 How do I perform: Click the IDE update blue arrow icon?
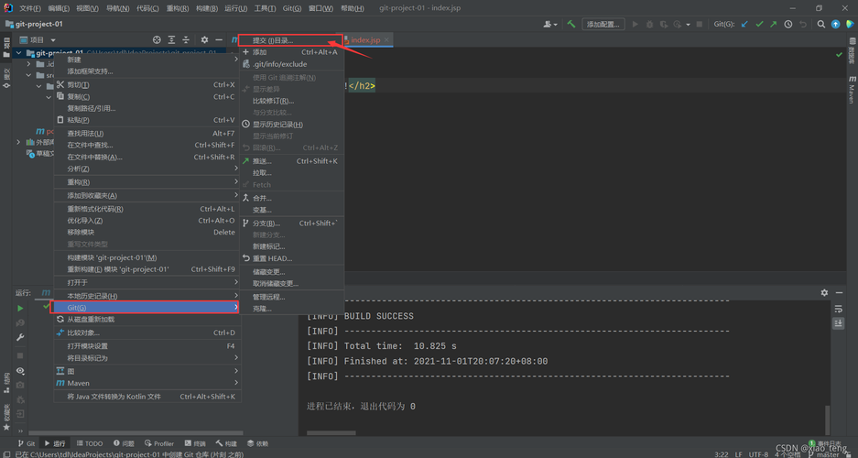pyautogui.click(x=835, y=24)
